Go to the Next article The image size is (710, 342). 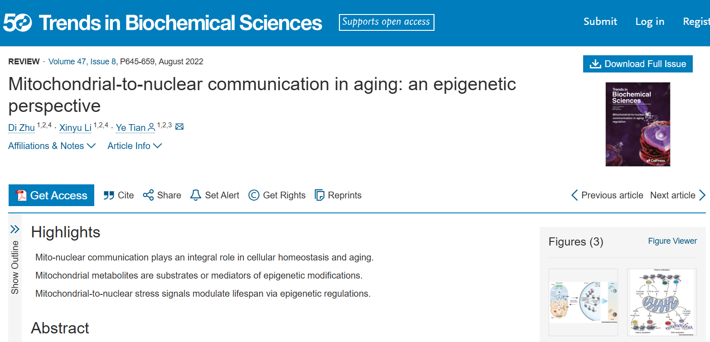coord(678,195)
